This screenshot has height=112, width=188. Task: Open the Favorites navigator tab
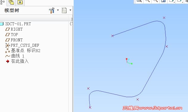pyautogui.click(x=20, y=2)
